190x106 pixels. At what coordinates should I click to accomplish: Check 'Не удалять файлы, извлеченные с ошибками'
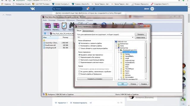[79, 72]
